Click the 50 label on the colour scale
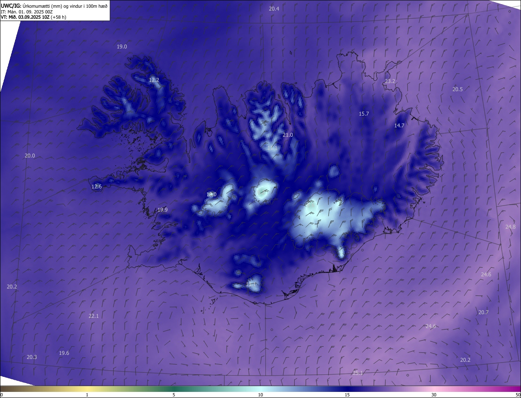Screen dimensions: 521x398 click(x=518, y=395)
